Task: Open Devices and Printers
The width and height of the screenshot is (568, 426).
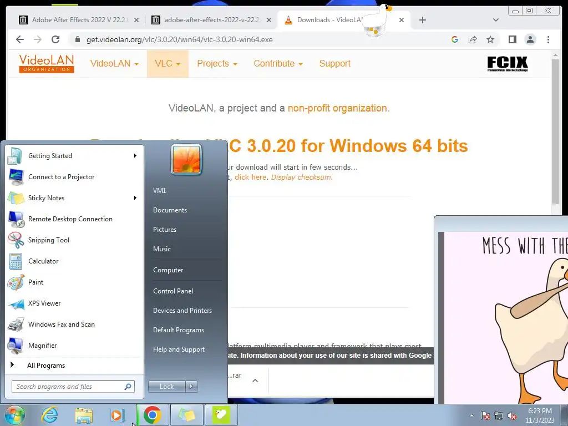Action: coord(182,311)
